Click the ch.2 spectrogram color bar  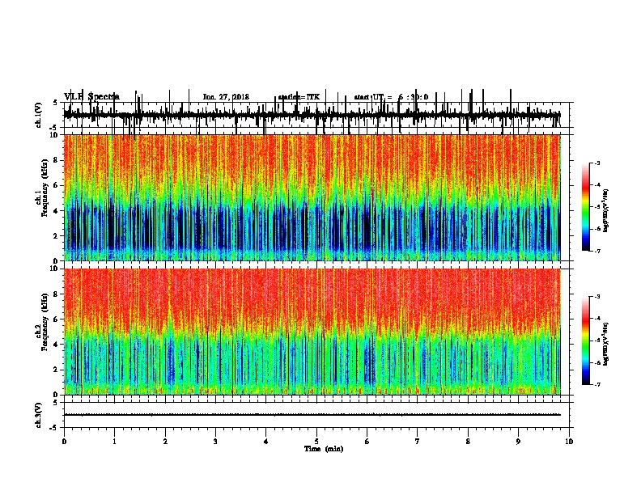click(586, 341)
